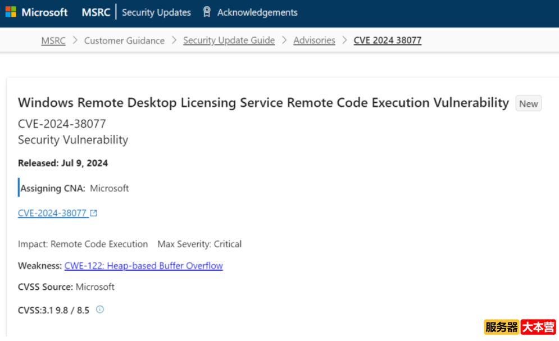This screenshot has width=559, height=341.
Task: Navigate to the MSRC breadcrumb link
Action: [53, 40]
